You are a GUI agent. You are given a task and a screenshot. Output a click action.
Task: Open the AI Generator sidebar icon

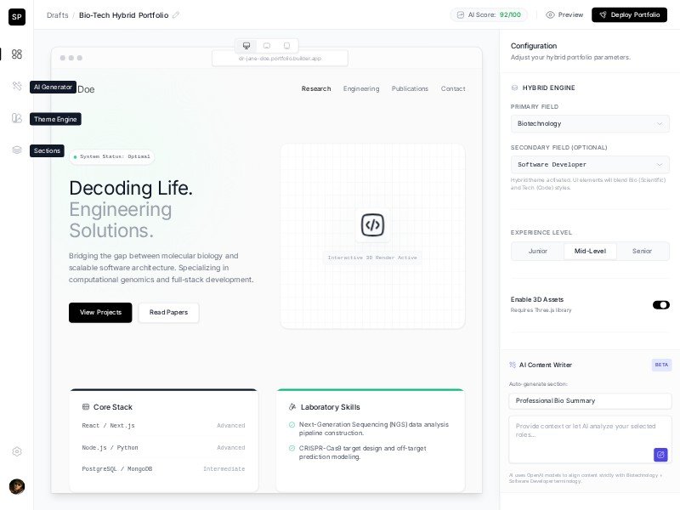coord(16,86)
